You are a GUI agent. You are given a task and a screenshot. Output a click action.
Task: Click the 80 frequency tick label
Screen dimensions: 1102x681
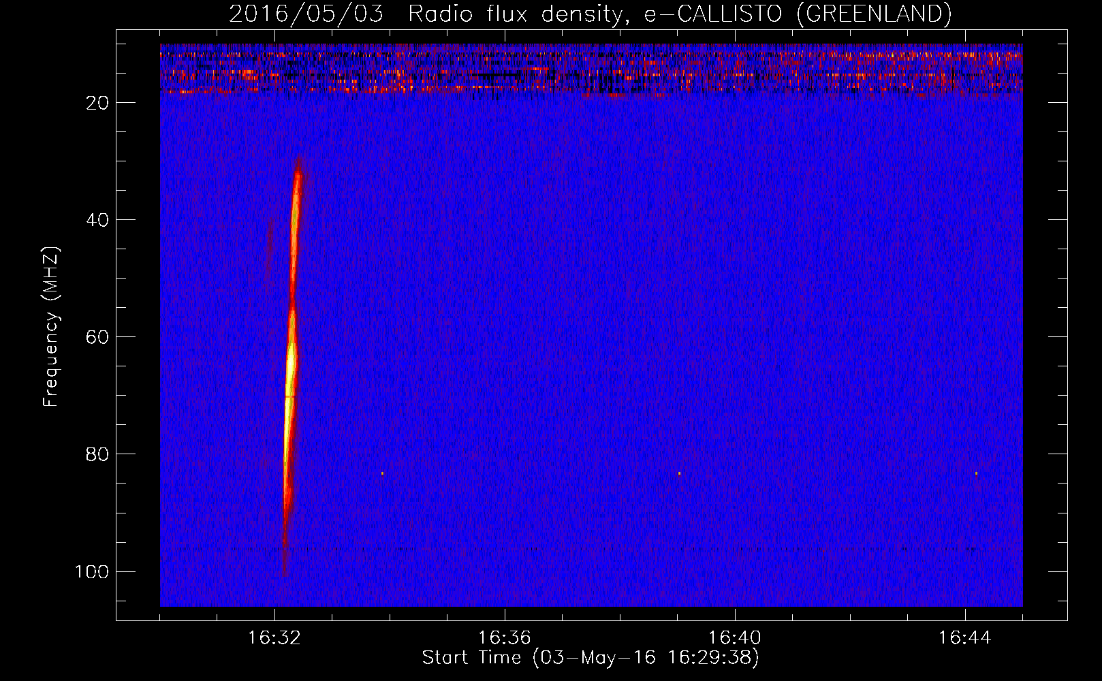click(97, 454)
